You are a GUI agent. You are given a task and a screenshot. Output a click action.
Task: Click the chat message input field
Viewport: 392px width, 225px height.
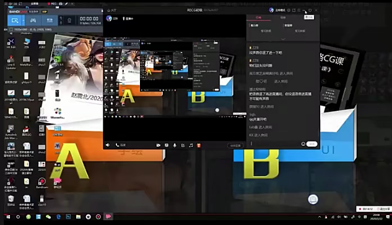[274, 143]
